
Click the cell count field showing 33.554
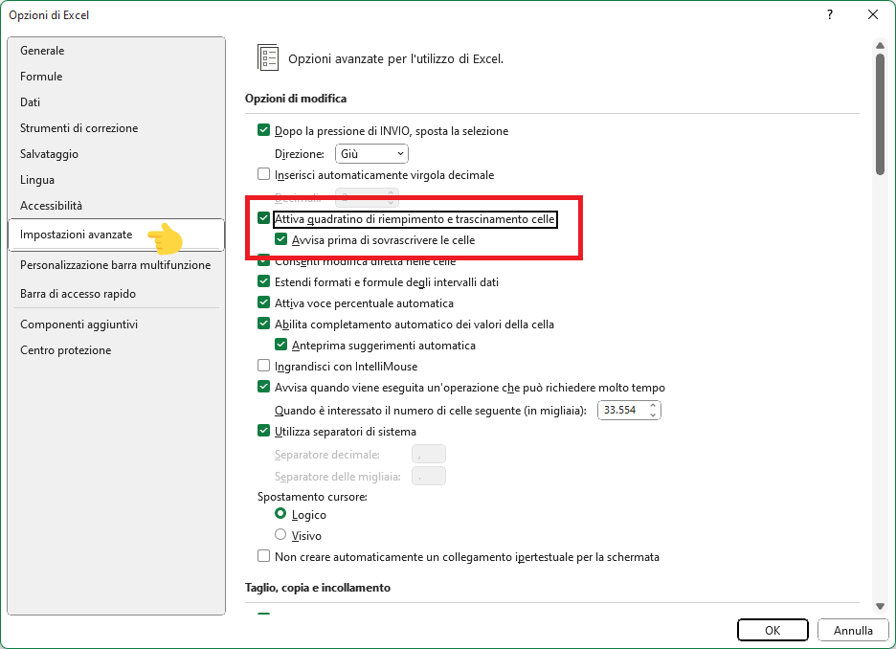(x=621, y=410)
